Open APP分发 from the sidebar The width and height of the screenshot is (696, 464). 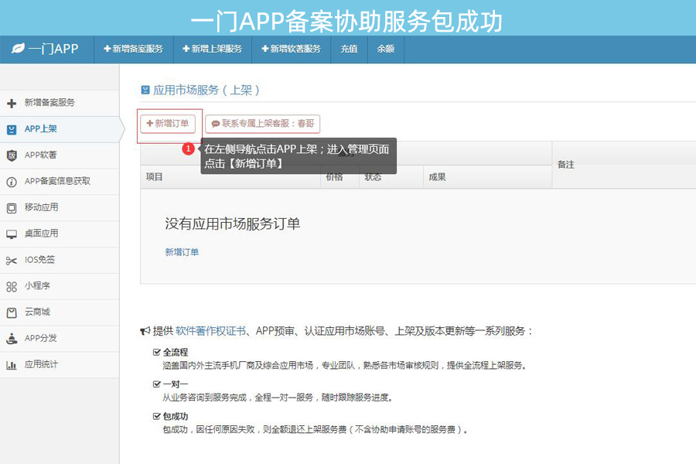(x=60, y=339)
